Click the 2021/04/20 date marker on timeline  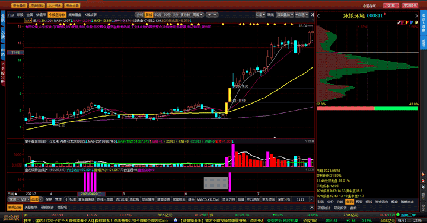pyautogui.click(x=91, y=193)
